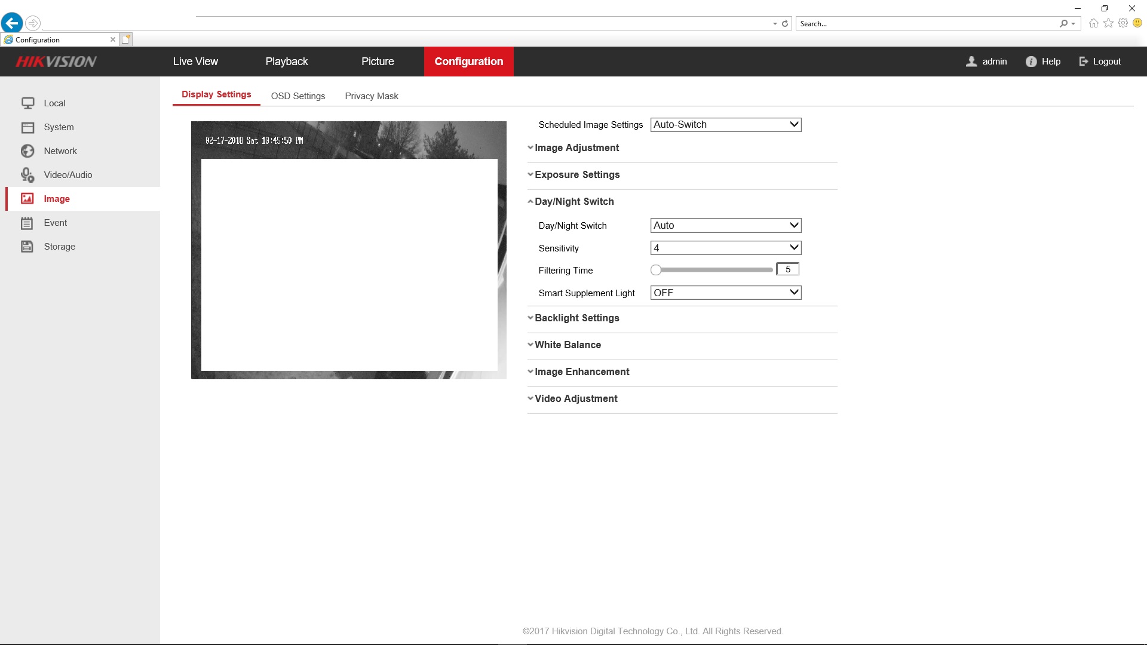Click the Local monitor icon in sidebar
1147x645 pixels.
(x=27, y=103)
